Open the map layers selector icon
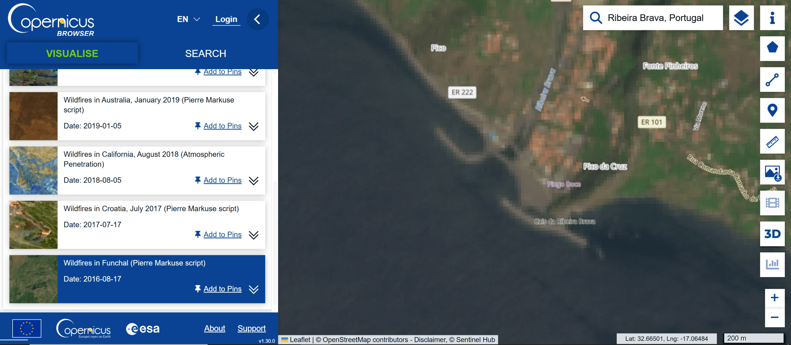Viewport: 791px width, 345px height. 741,18
